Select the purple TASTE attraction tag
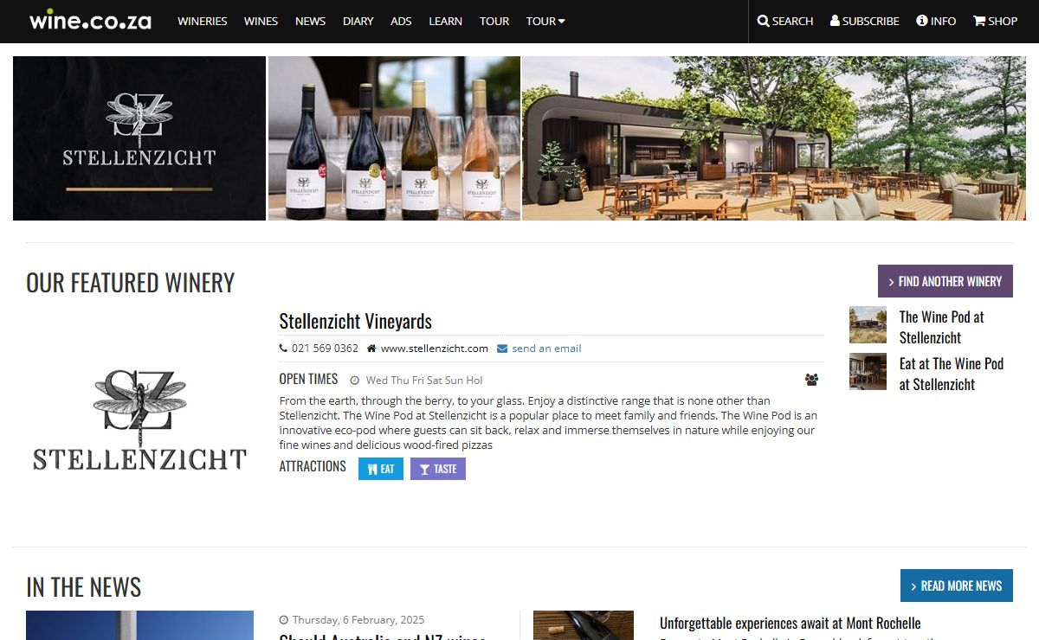The width and height of the screenshot is (1039, 640). (438, 469)
